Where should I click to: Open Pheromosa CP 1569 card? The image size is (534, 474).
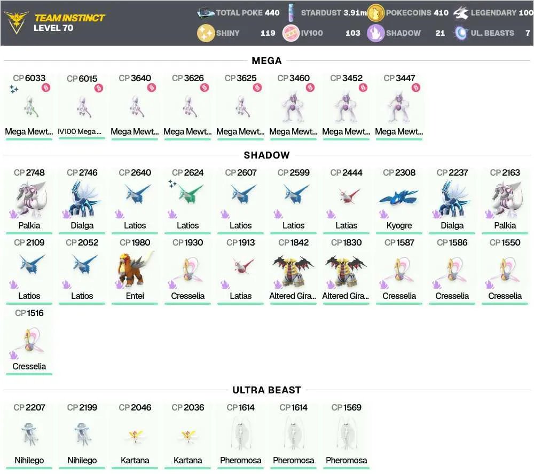coord(347,436)
